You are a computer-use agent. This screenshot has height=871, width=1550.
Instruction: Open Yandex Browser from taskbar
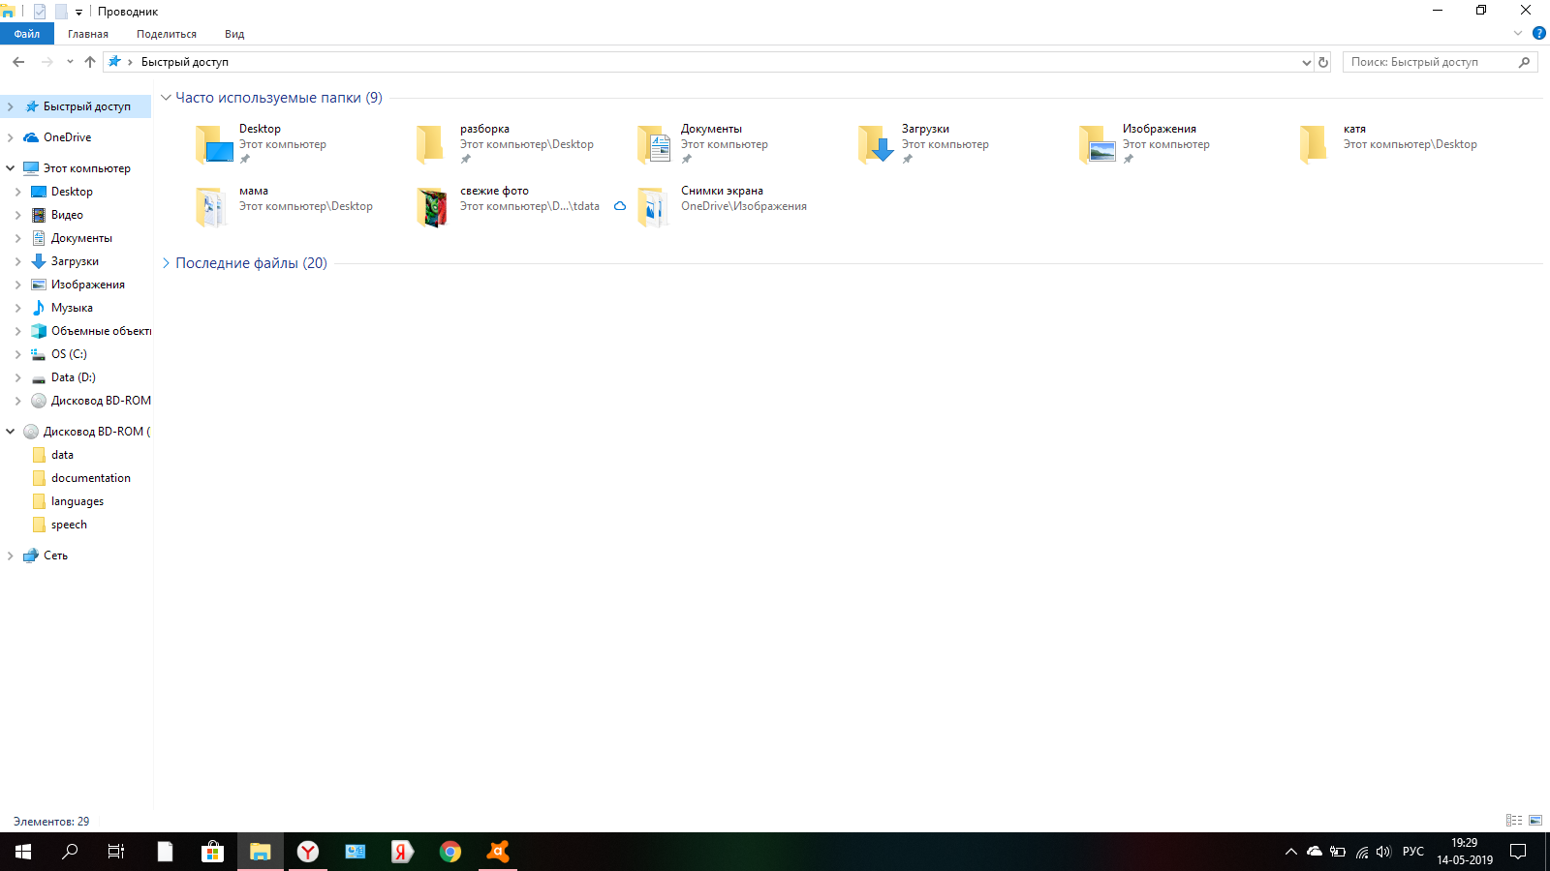[308, 852]
